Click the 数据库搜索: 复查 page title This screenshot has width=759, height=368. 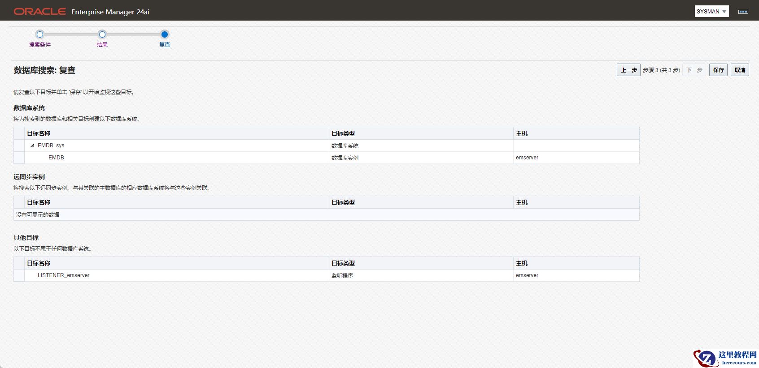44,70
